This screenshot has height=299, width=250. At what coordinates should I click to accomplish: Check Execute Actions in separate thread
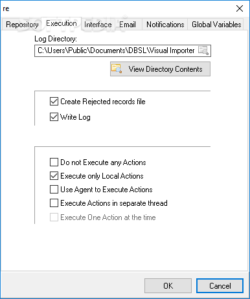pos(54,203)
